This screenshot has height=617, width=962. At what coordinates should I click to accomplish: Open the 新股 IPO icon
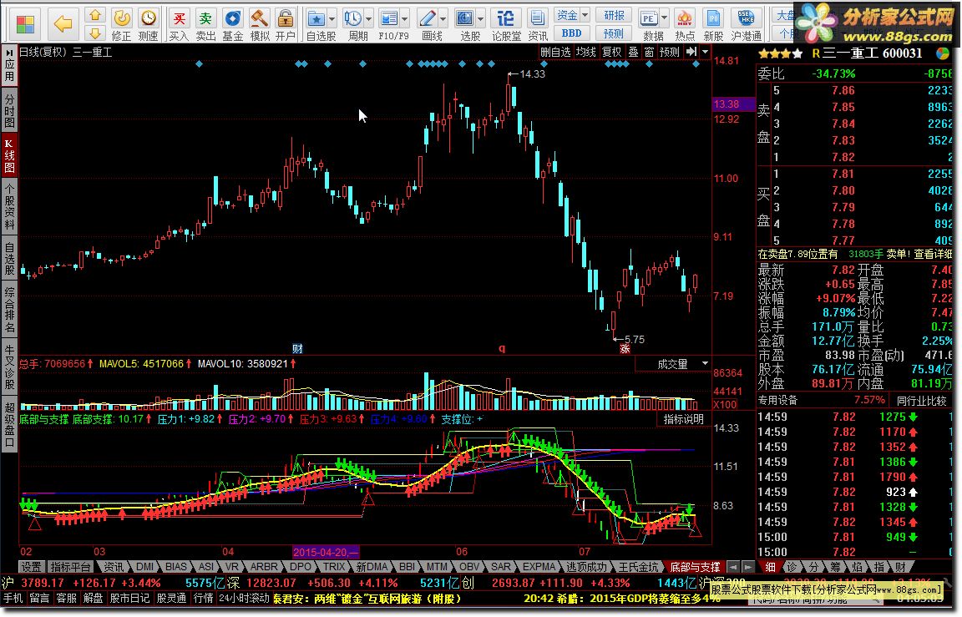(x=713, y=24)
